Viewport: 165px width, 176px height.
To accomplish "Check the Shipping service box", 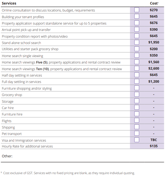I will tap(137, 127).
